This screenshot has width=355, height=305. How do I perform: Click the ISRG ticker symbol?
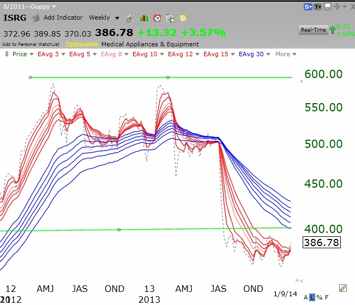pos(15,17)
